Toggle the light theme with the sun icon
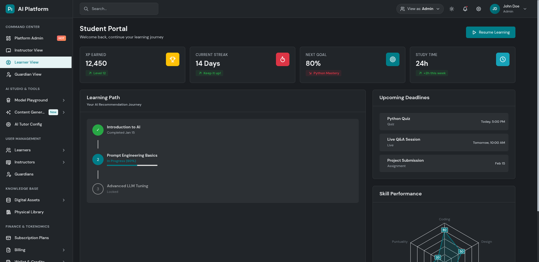539x262 pixels. click(x=451, y=9)
